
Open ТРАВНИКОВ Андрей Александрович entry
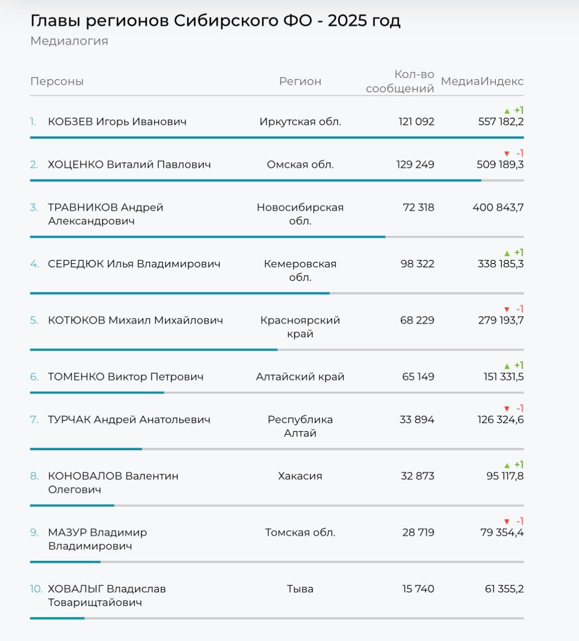(x=106, y=214)
